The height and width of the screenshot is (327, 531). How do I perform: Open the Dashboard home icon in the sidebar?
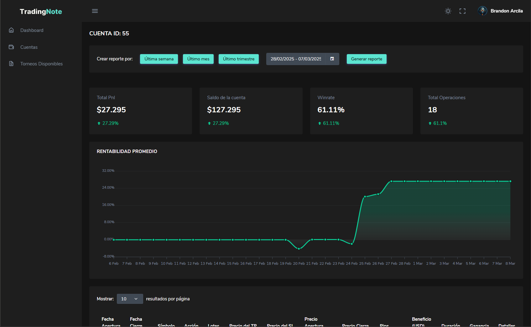(11, 30)
